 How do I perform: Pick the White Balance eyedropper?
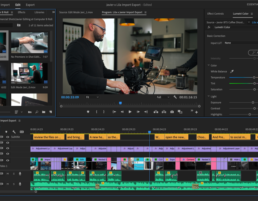(x=232, y=71)
